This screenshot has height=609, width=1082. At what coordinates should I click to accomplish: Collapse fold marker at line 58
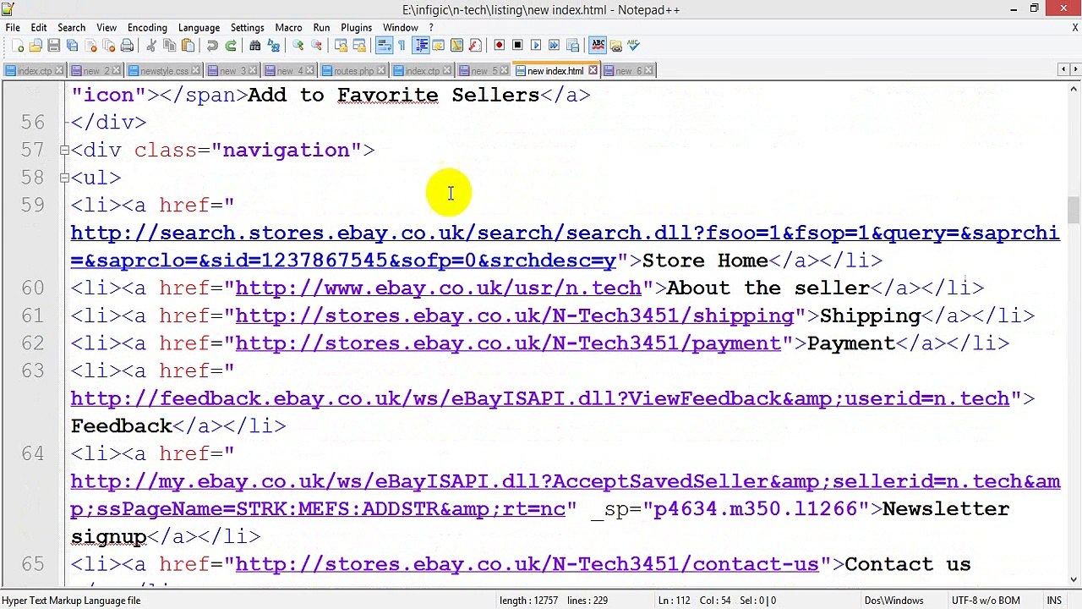click(64, 178)
